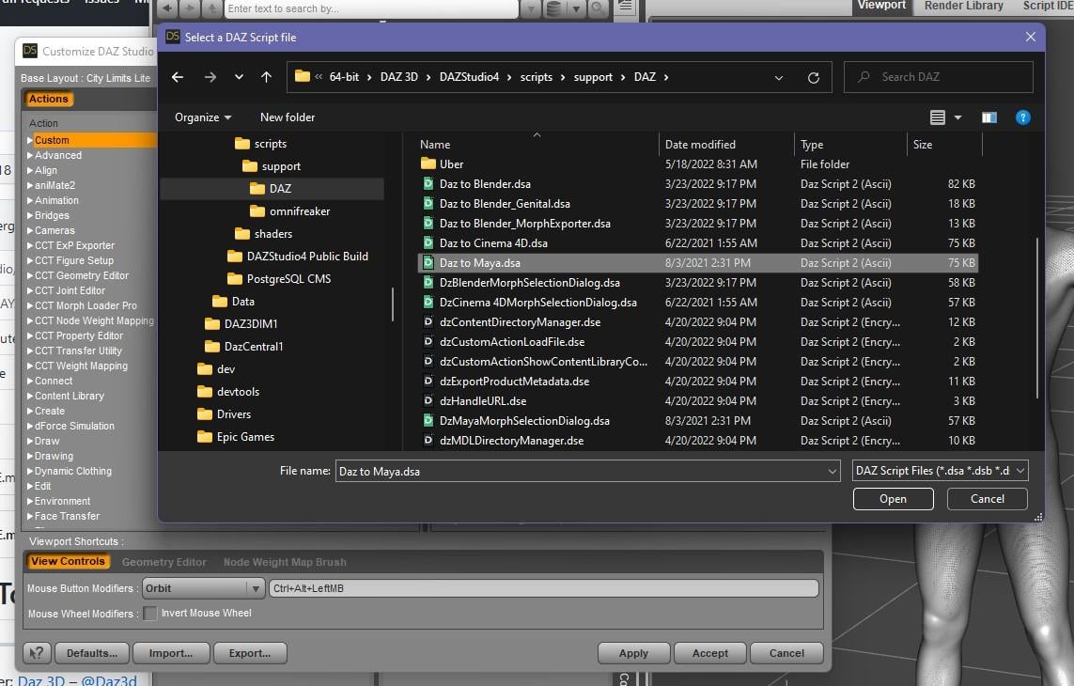Expand the dForce Simulation group
Viewport: 1074px width, 686px height.
click(x=30, y=427)
